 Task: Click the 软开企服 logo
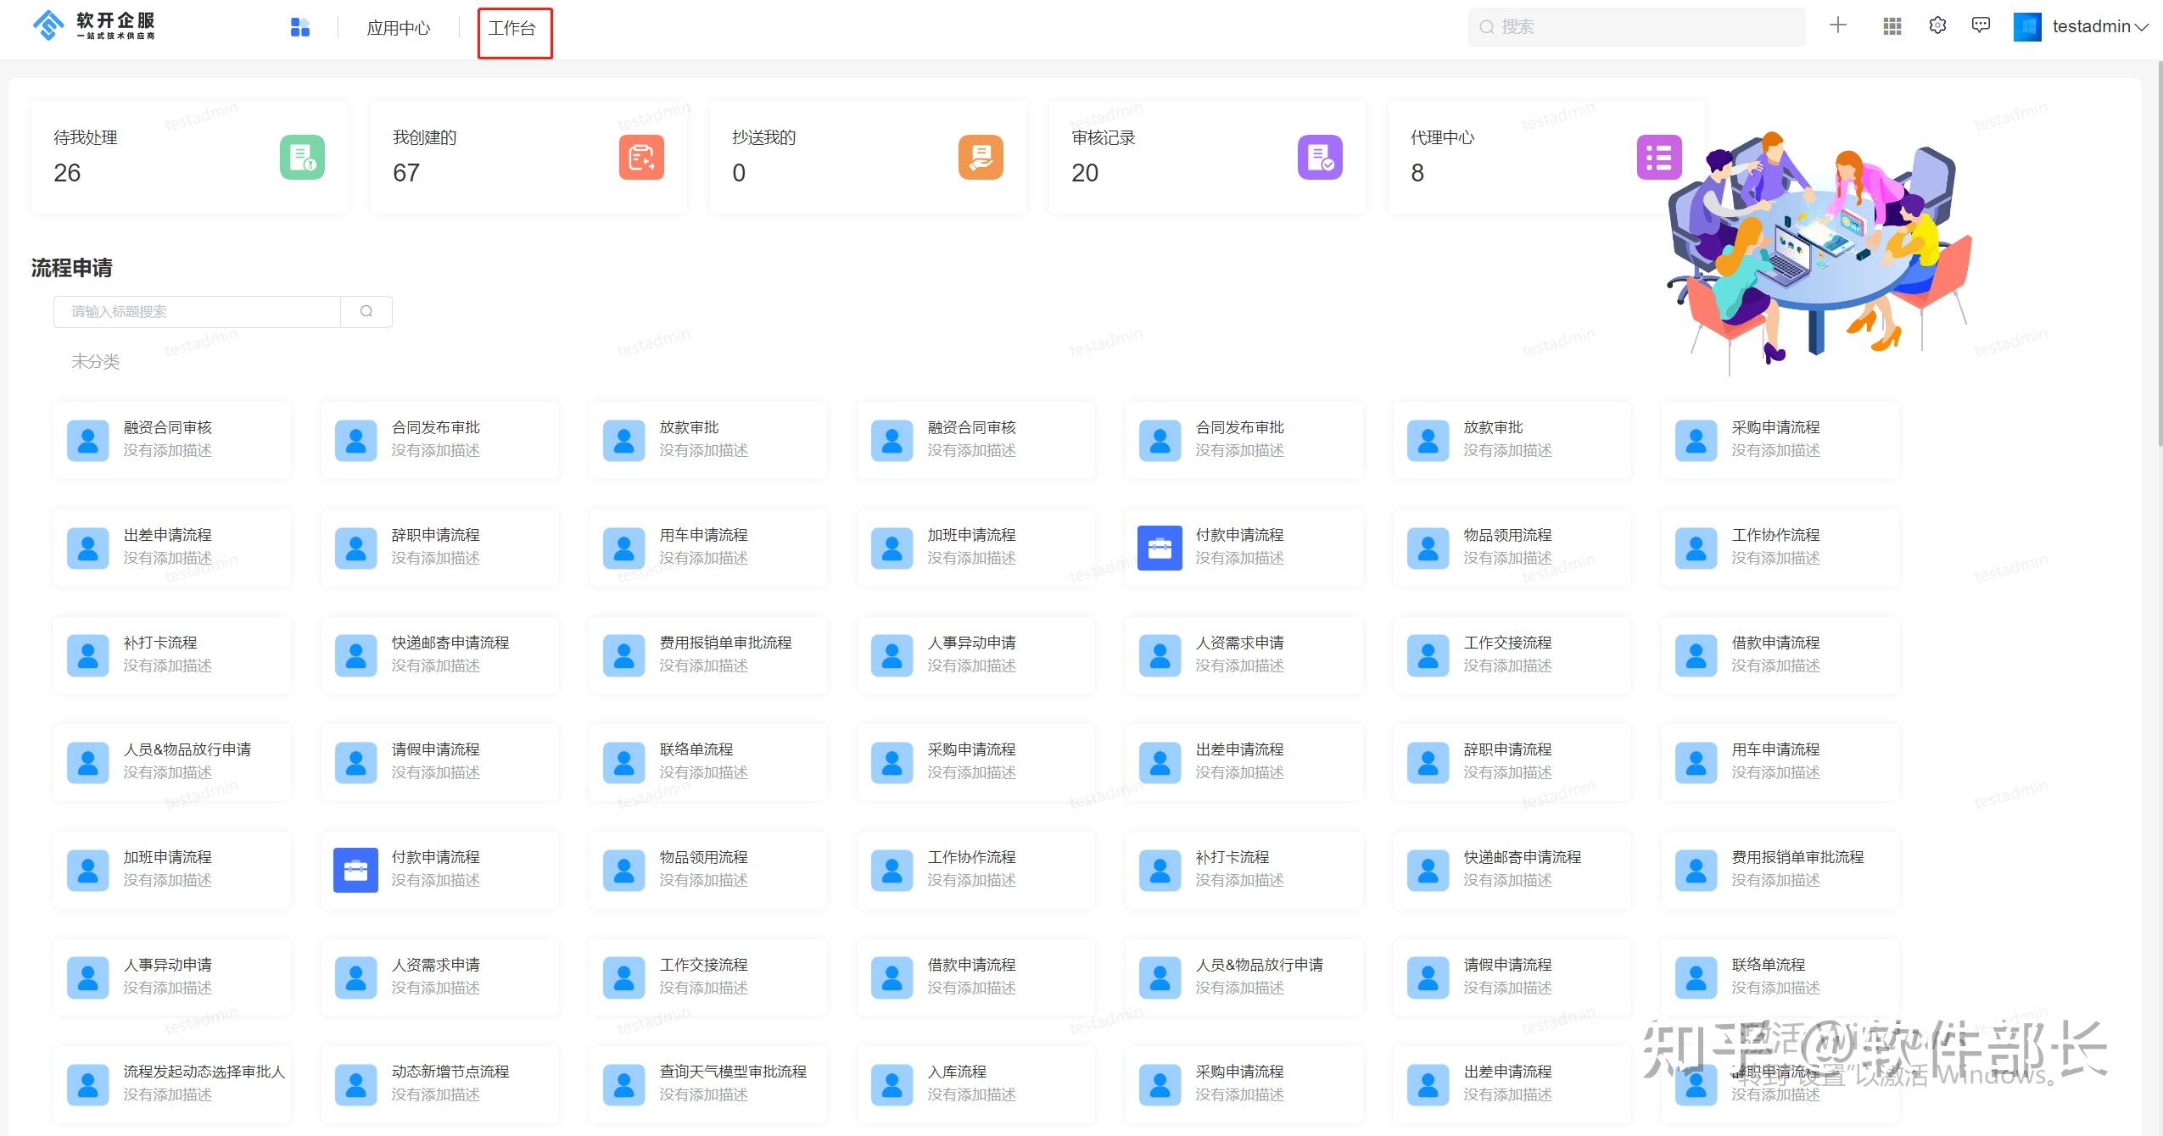94,26
